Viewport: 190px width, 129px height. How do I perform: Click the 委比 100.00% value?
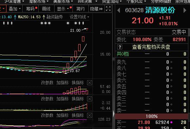pyautogui.click(x=142, y=39)
